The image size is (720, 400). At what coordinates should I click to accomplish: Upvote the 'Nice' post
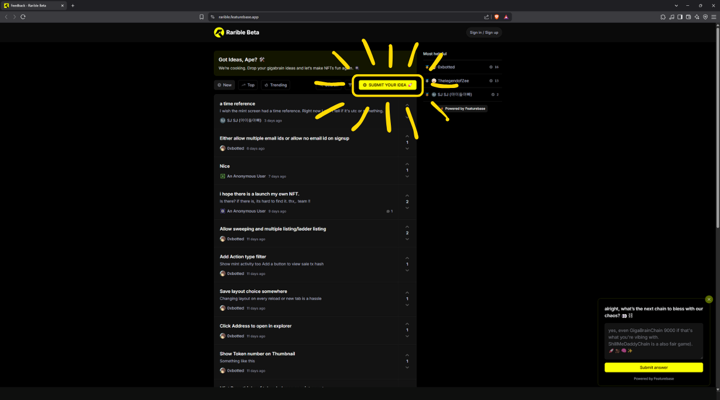click(x=407, y=164)
